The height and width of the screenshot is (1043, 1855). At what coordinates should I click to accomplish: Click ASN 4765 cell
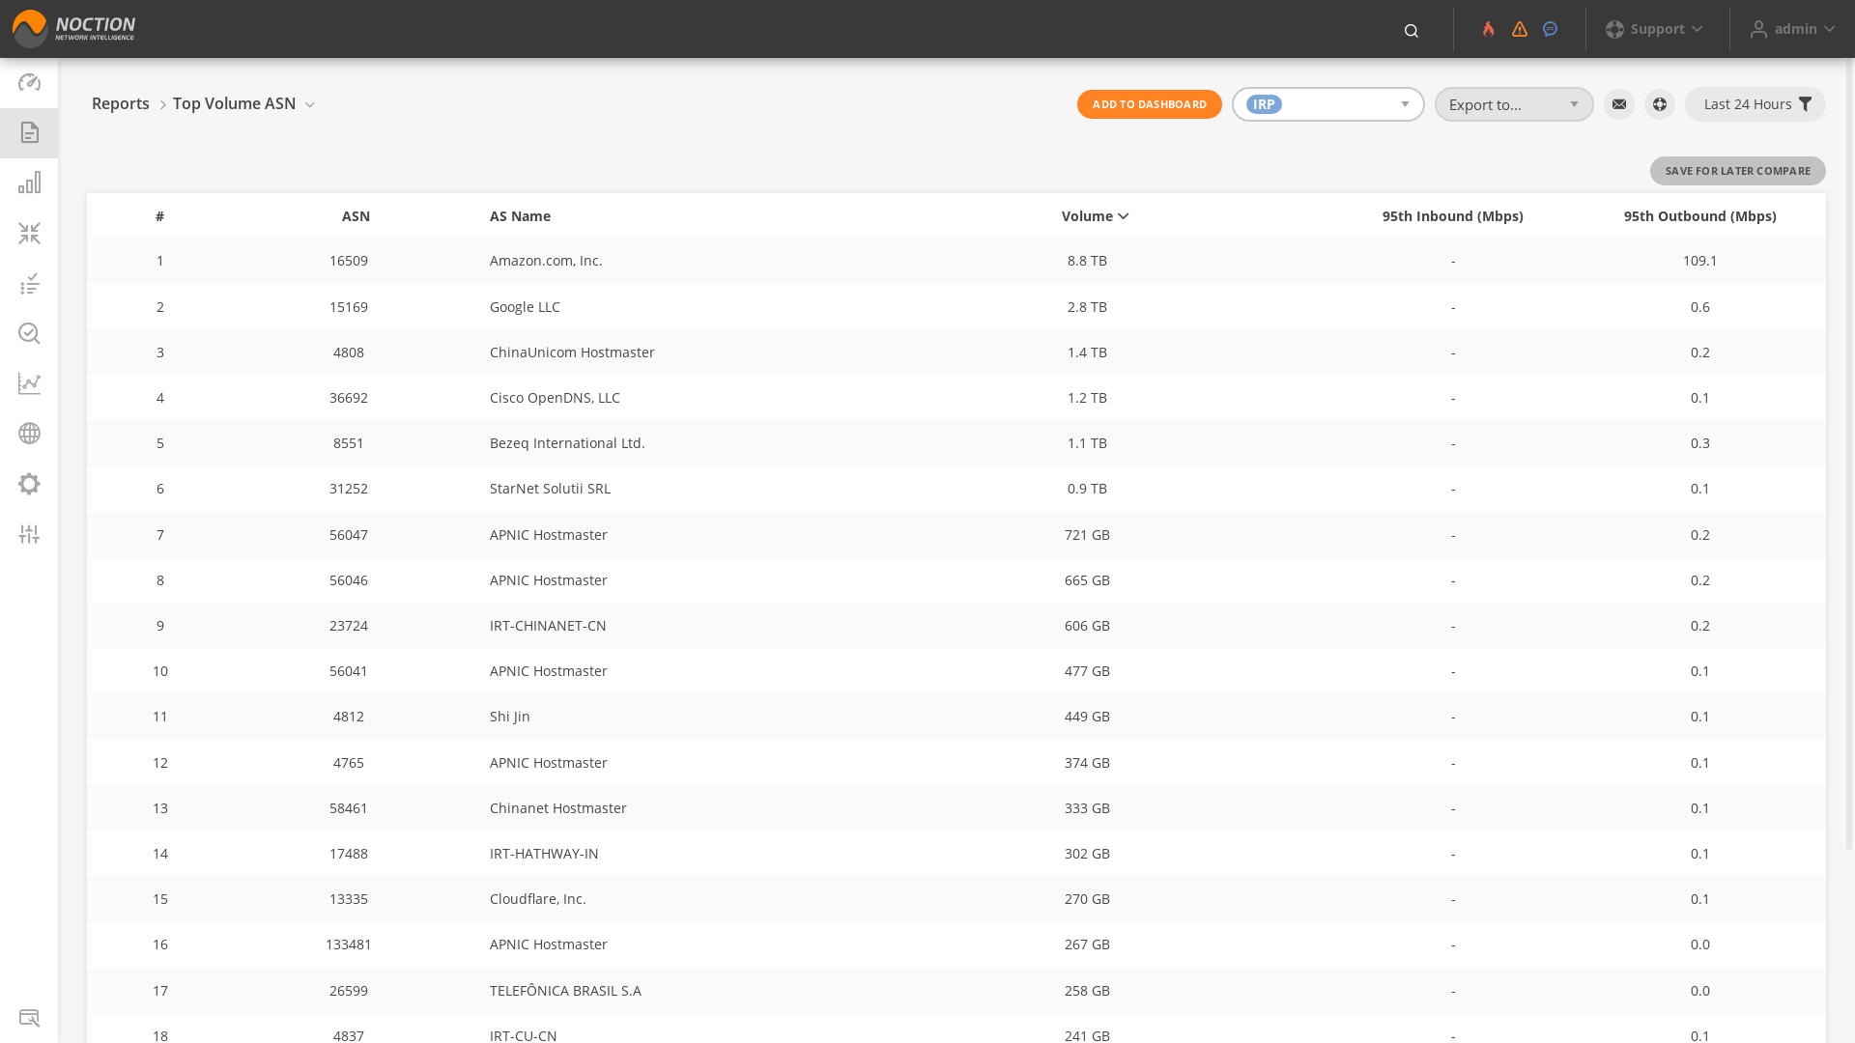(349, 763)
